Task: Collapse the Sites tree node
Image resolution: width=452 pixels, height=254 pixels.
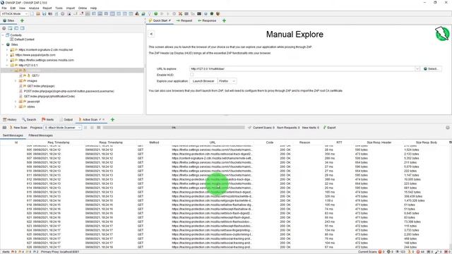Action: (3, 44)
